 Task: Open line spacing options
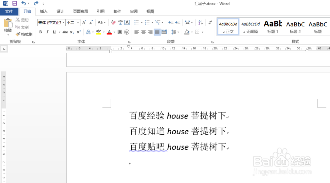click(175, 32)
